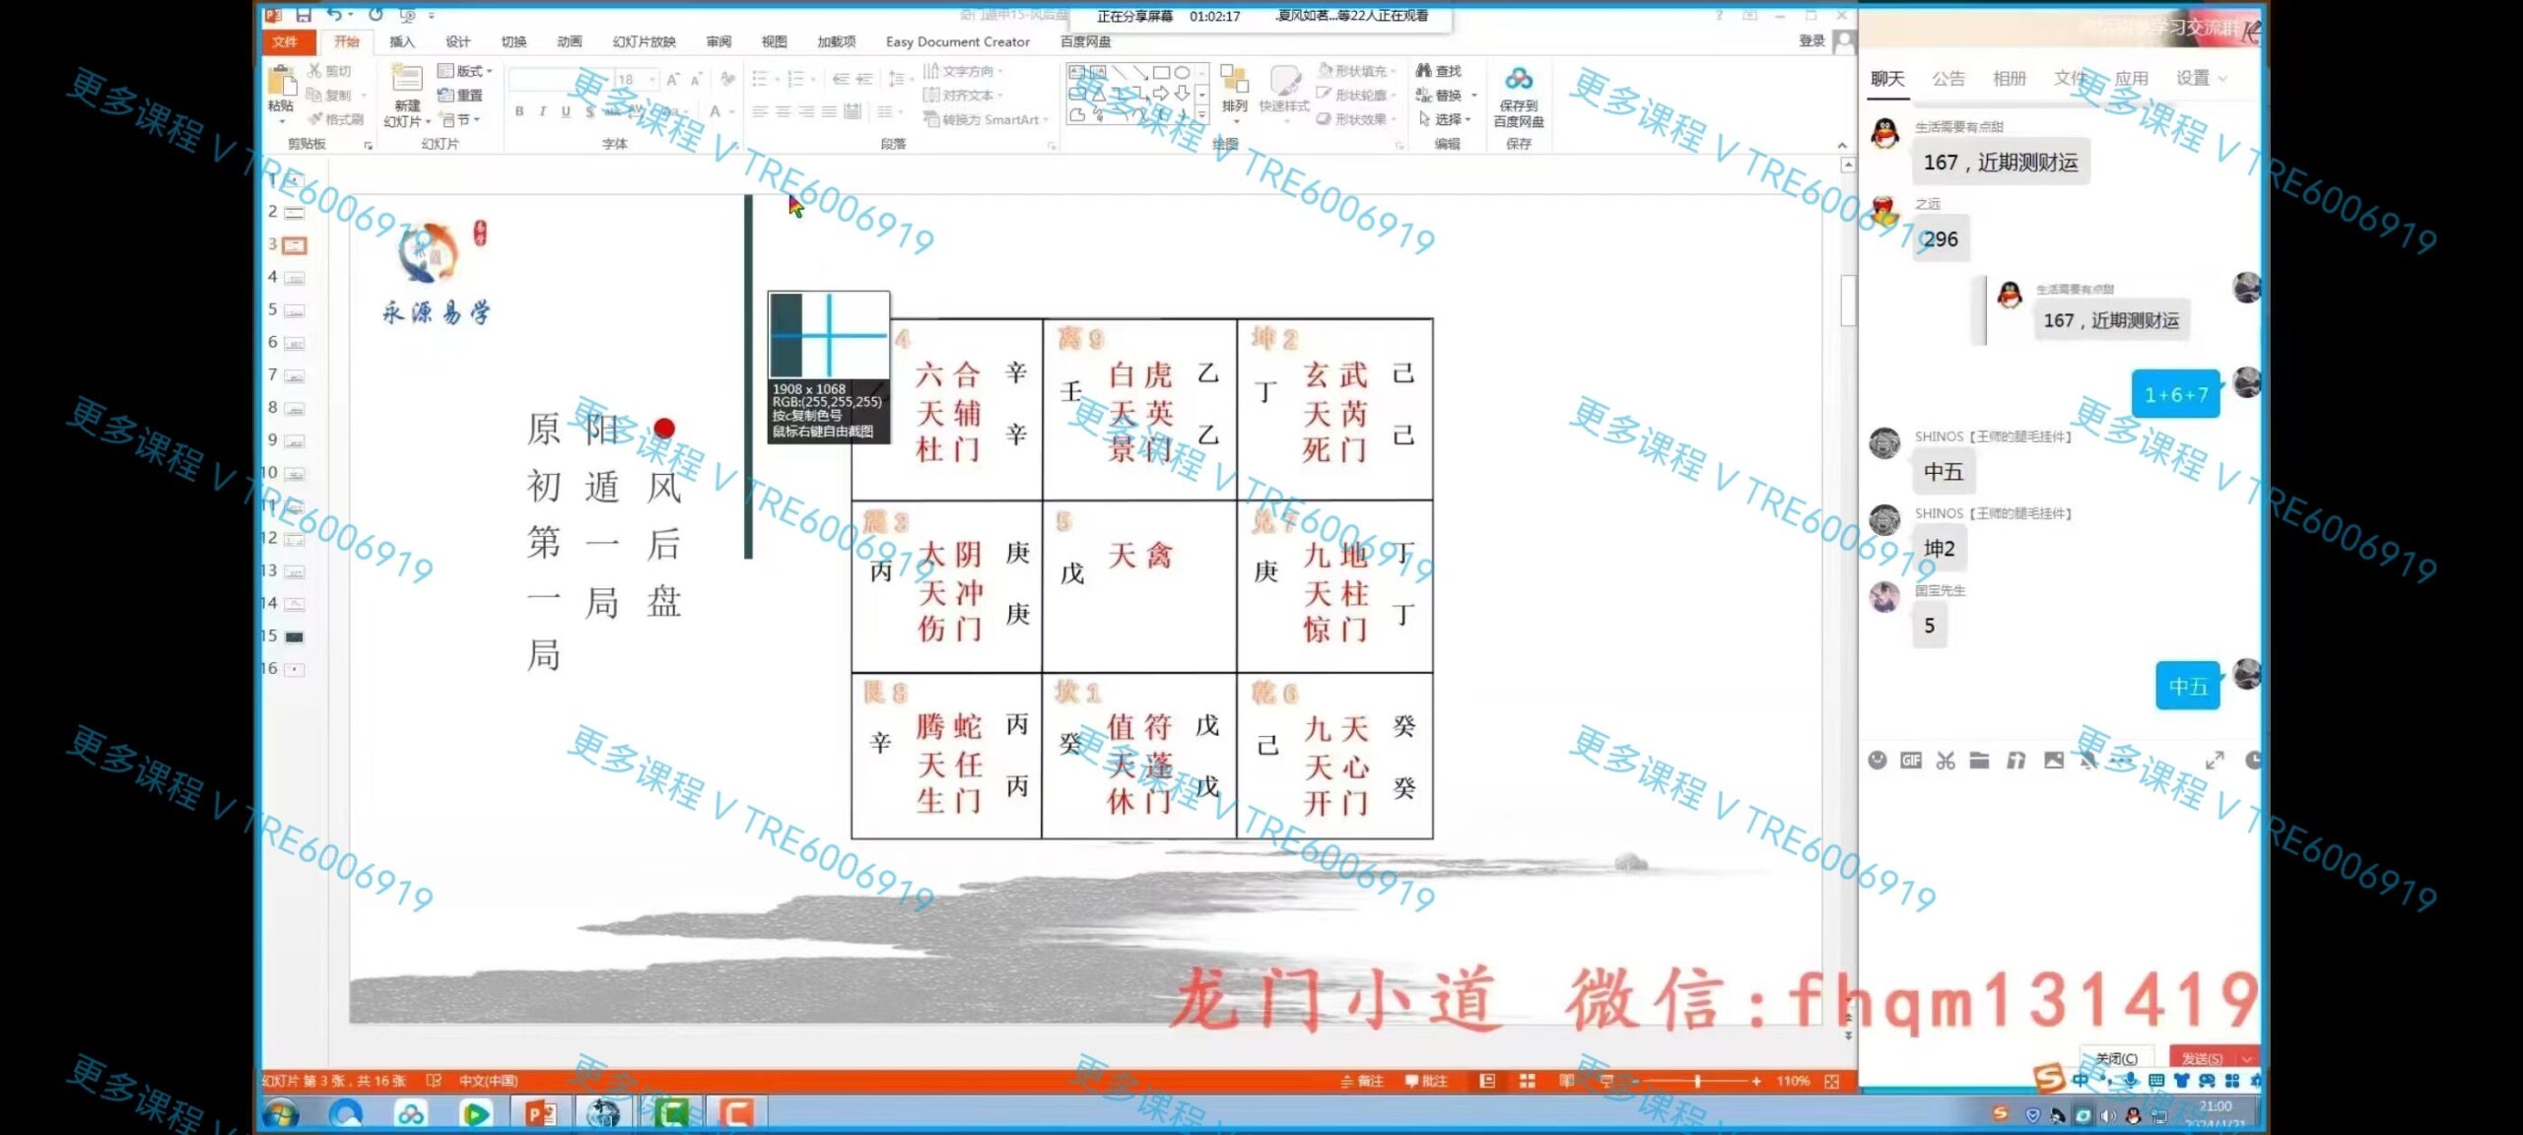Click the Find (查找) binoculars icon
The image size is (2523, 1135).
coord(1423,71)
